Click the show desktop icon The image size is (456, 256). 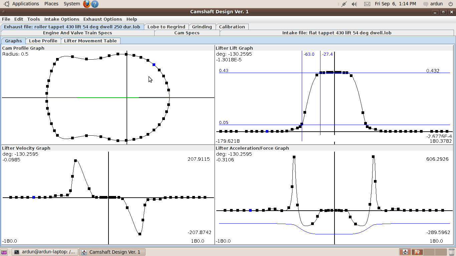4,252
